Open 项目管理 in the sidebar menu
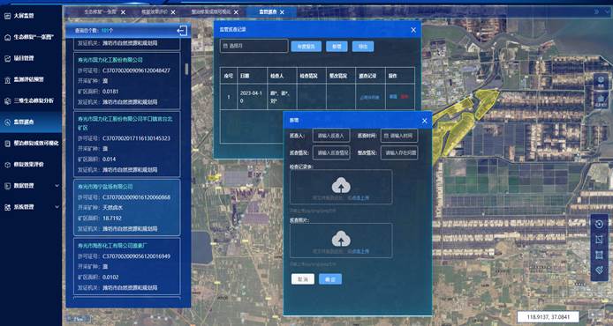The height and width of the screenshot is (326, 613). (x=24, y=58)
